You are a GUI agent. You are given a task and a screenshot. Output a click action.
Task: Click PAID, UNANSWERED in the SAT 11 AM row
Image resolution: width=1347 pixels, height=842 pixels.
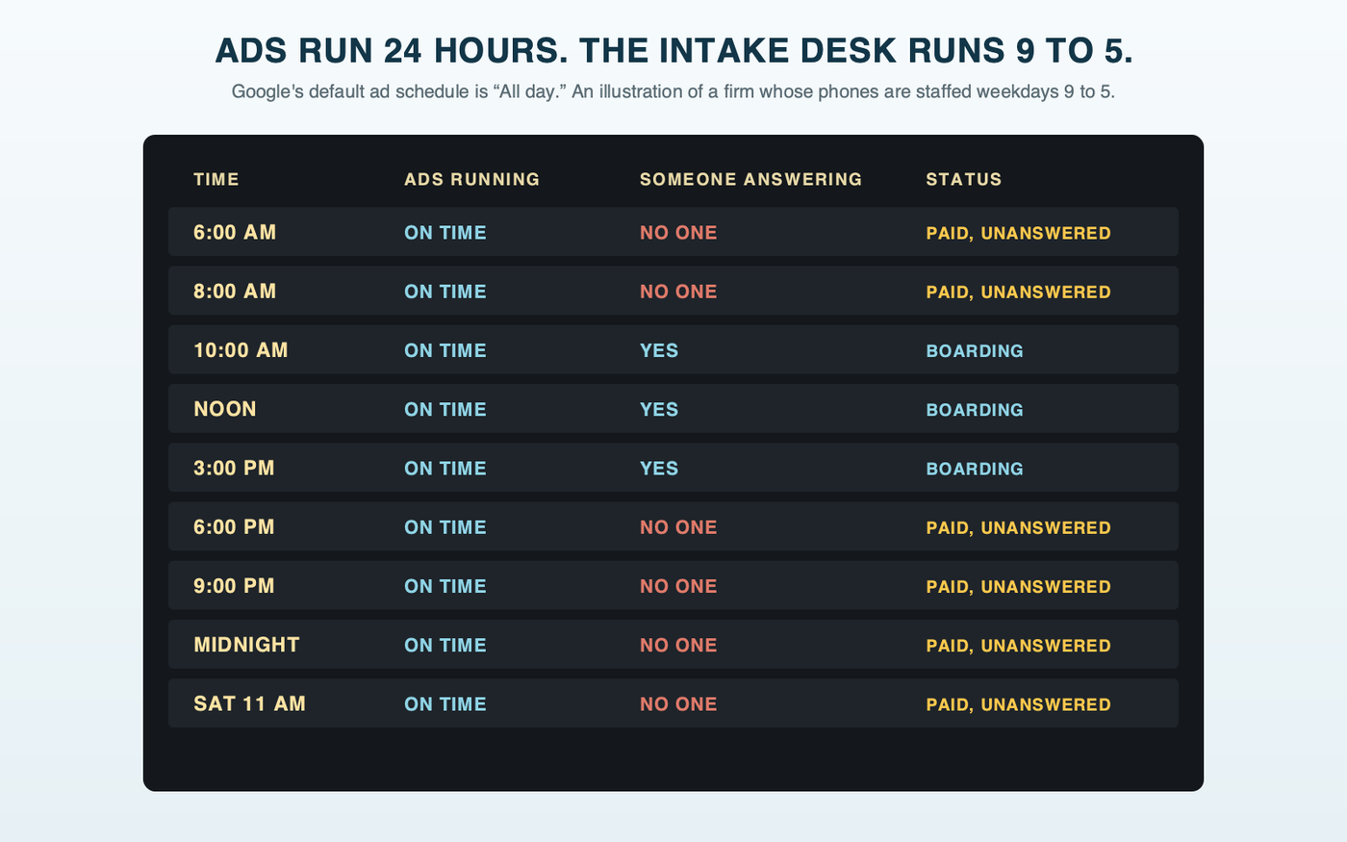point(1018,703)
